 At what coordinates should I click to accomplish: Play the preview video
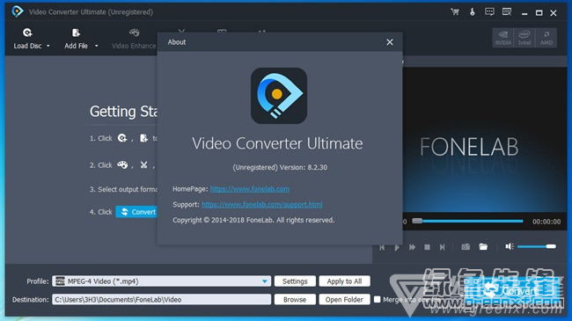click(x=397, y=247)
